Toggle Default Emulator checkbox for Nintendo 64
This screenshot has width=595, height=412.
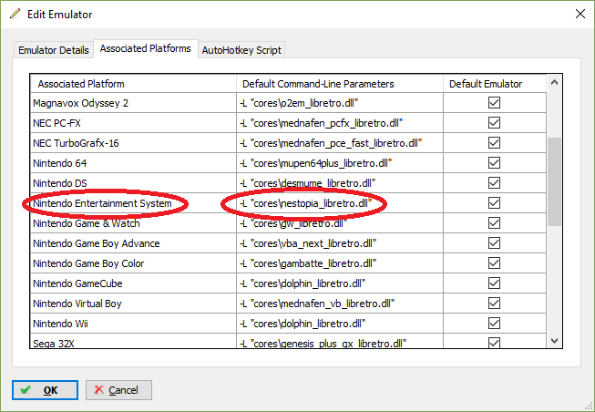[494, 163]
